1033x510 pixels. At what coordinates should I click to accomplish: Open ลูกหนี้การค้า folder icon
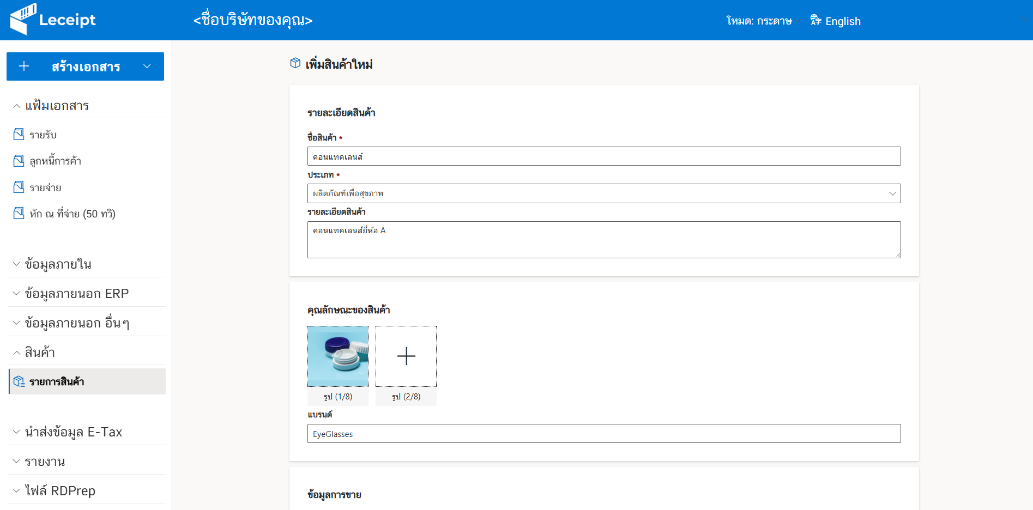coord(19,161)
